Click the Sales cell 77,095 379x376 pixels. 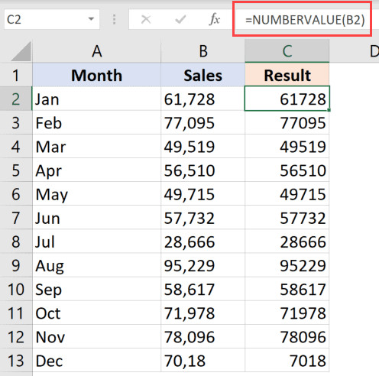point(203,123)
